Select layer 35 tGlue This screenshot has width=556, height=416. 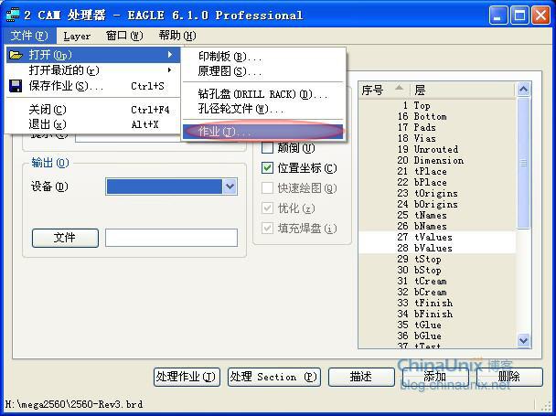point(437,325)
